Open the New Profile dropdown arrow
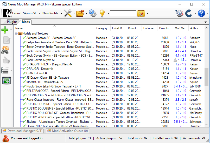 point(61,13)
